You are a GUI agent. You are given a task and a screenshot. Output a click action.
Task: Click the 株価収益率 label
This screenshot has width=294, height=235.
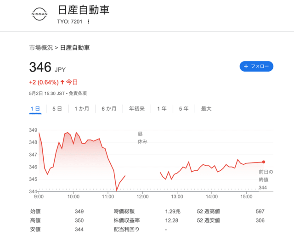(x=127, y=220)
